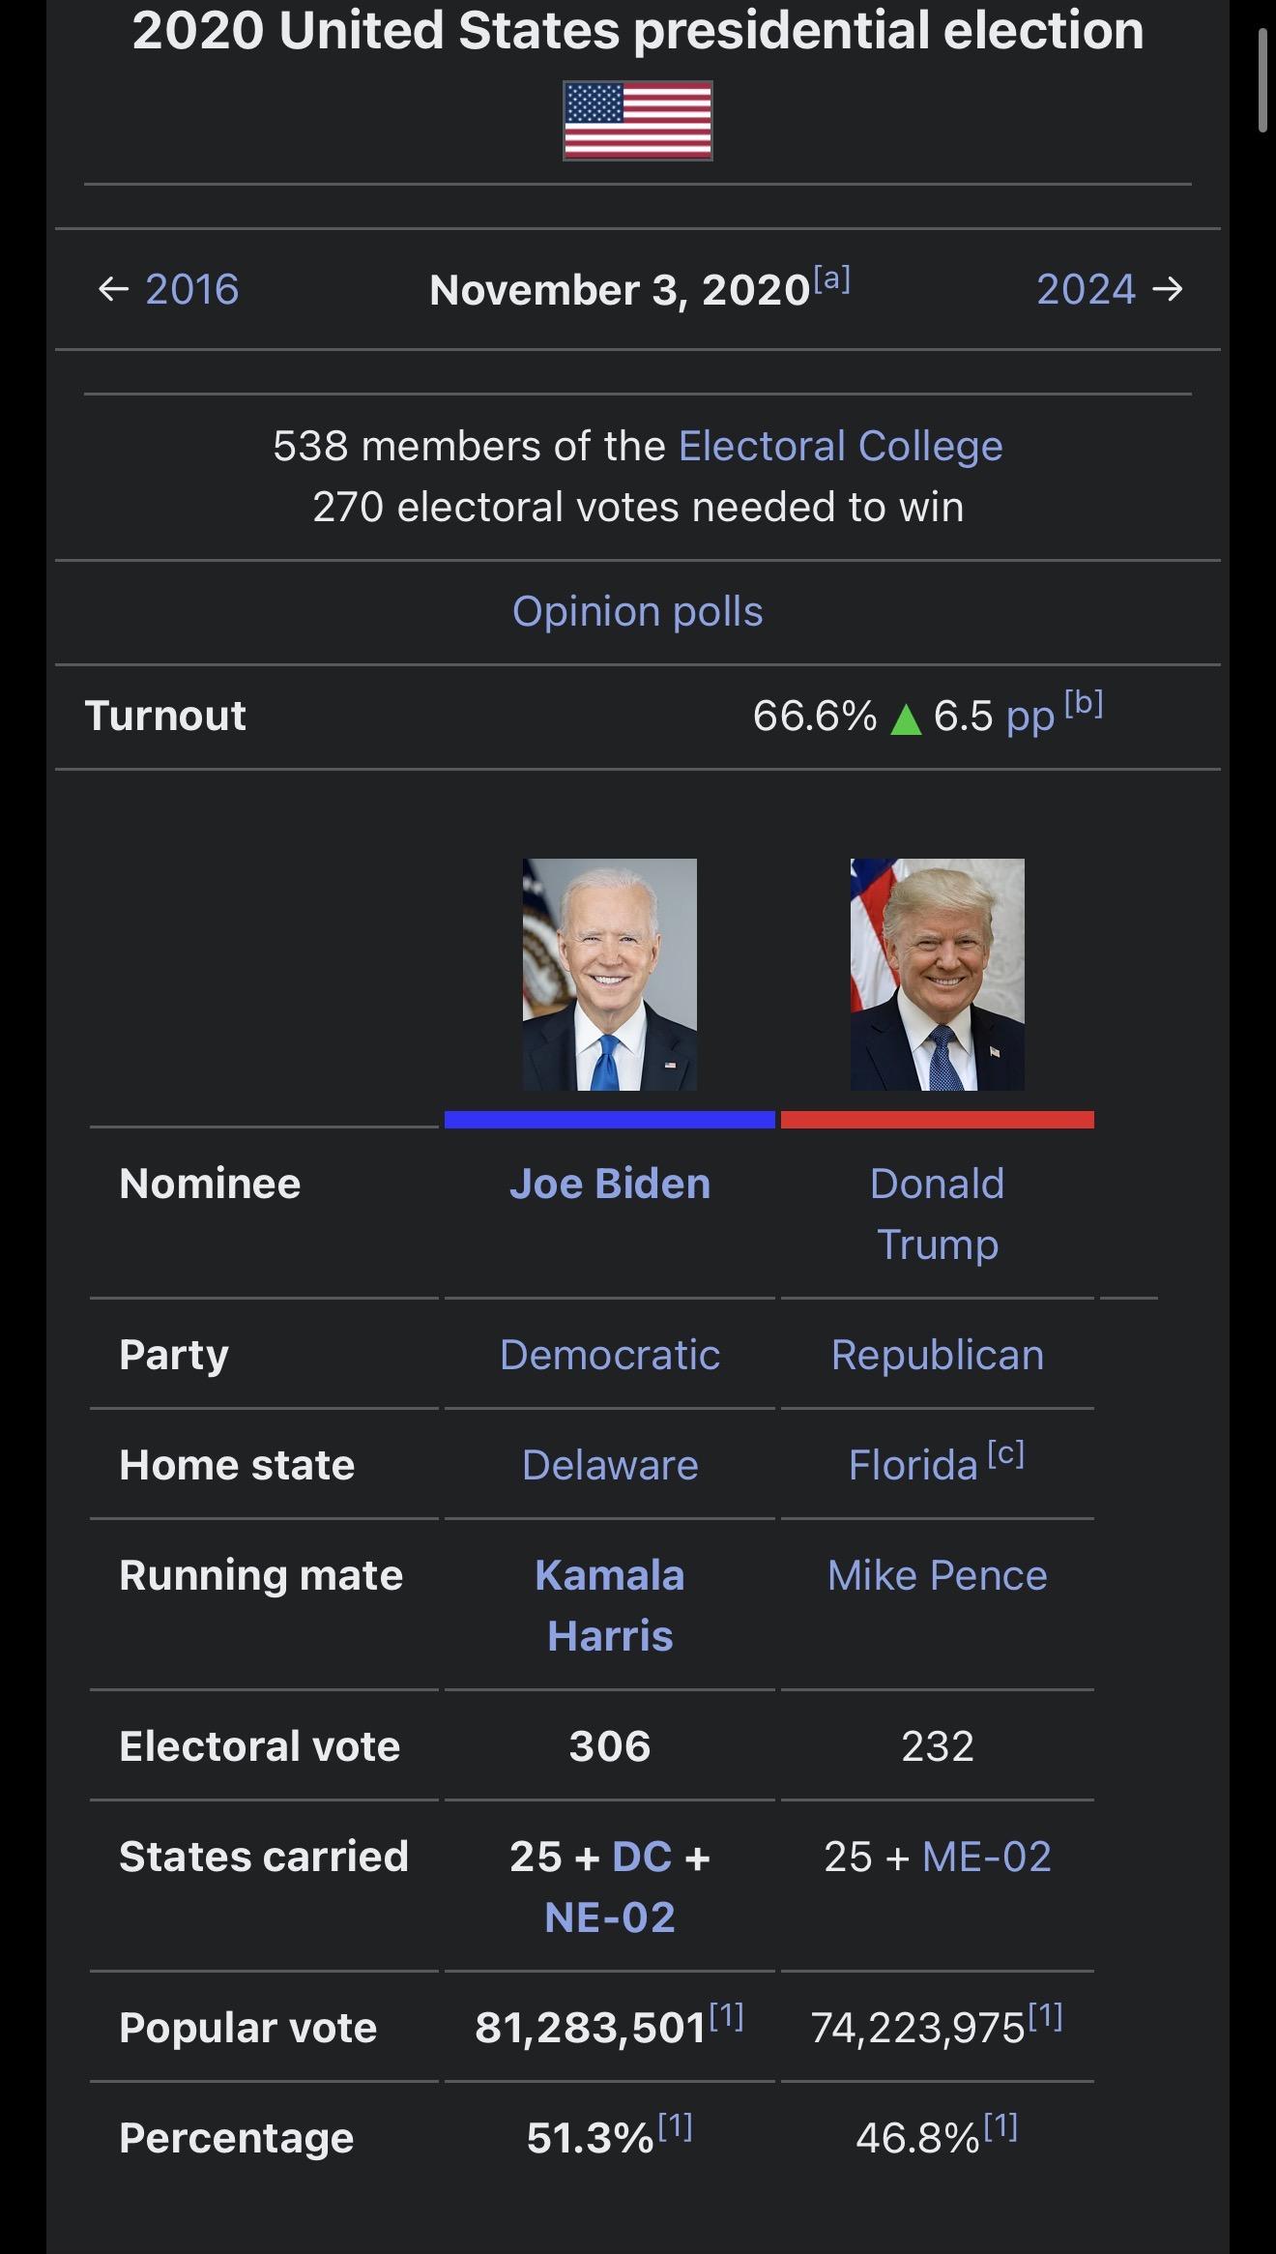The image size is (1276, 2254).
Task: Open Donald Trump's portrait photo
Action: pos(938,975)
